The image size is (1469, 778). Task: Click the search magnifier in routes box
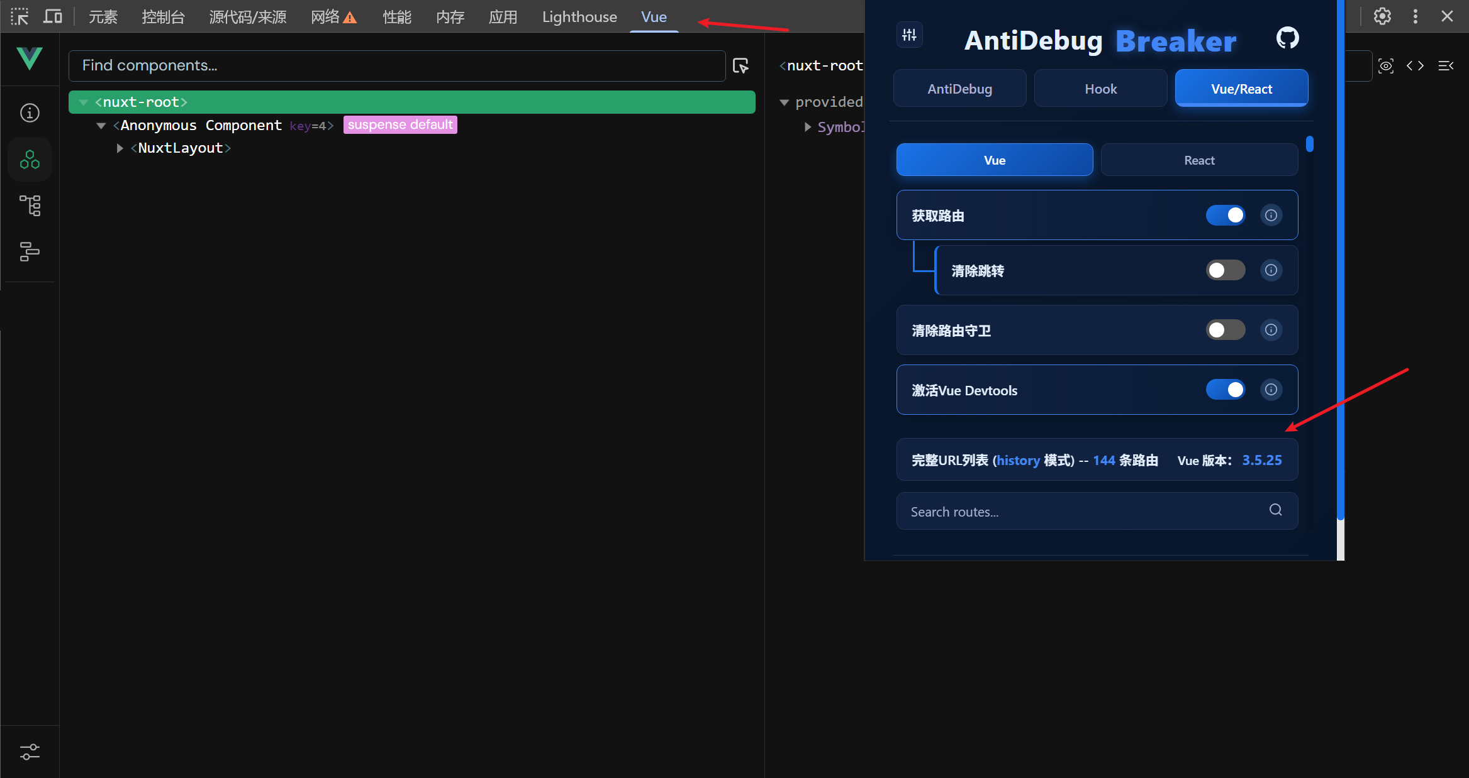tap(1275, 510)
